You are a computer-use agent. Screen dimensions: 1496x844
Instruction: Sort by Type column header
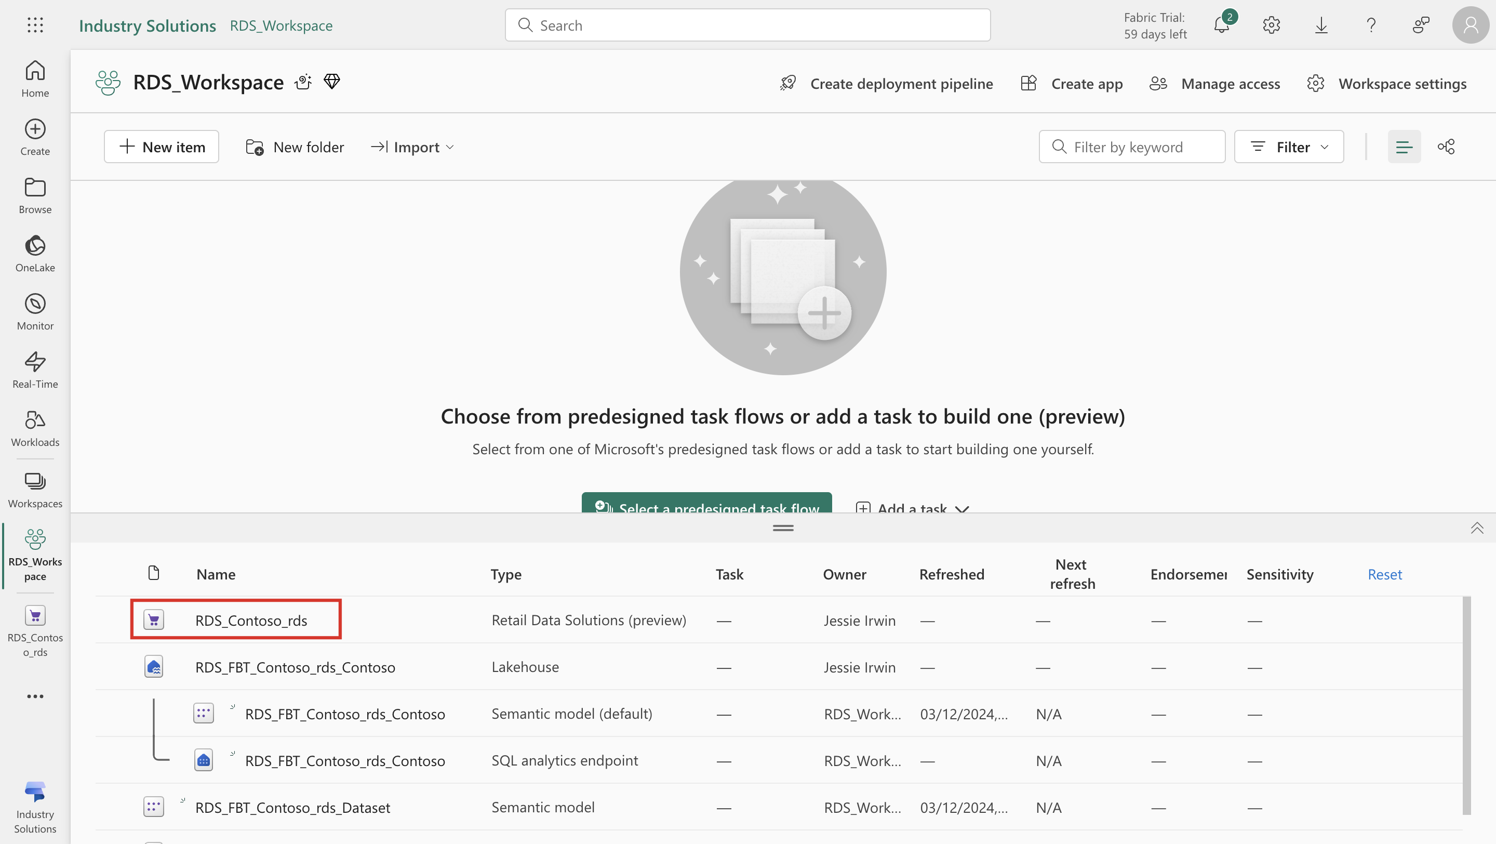[506, 574]
